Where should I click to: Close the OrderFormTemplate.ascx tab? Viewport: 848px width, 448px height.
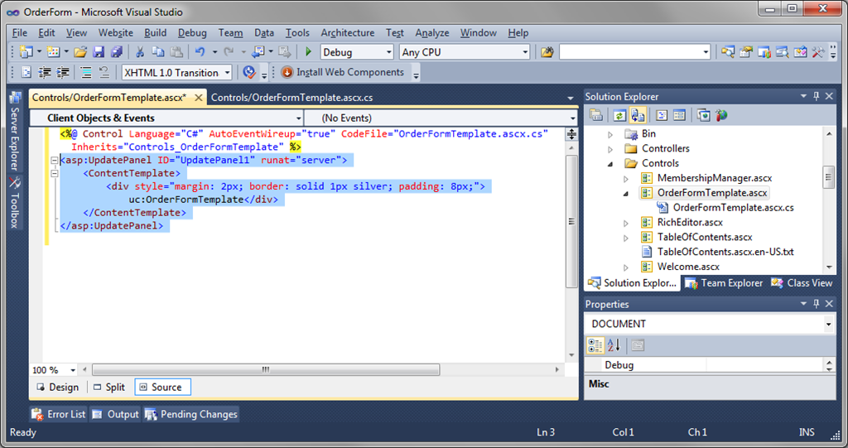[199, 98]
